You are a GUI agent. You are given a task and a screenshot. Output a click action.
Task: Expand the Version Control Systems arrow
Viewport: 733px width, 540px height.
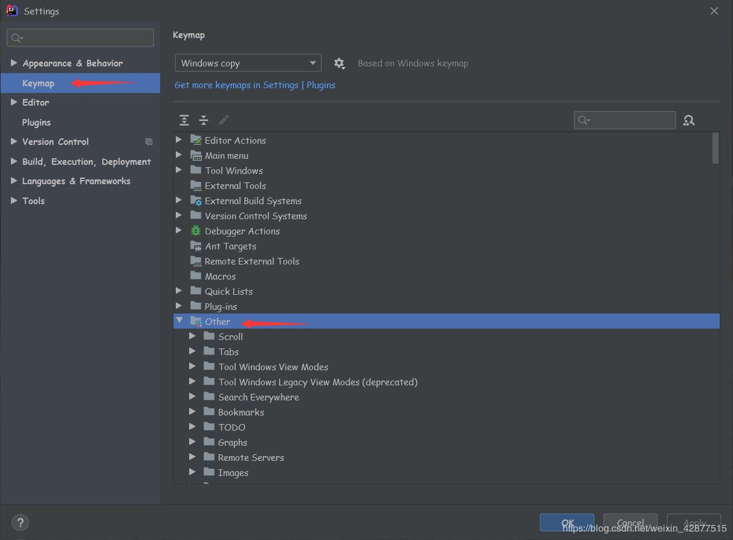(x=179, y=215)
